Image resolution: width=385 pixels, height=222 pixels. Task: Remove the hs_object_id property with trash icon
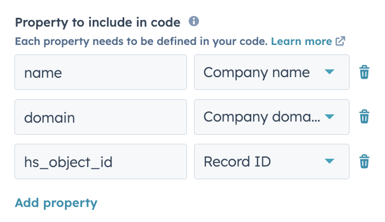pos(364,162)
